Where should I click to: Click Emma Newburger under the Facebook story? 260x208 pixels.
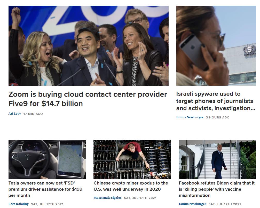(x=192, y=204)
